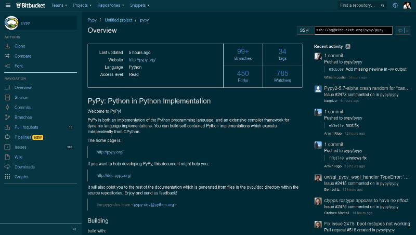Open Recent activity RSS feed icon

[348, 46]
